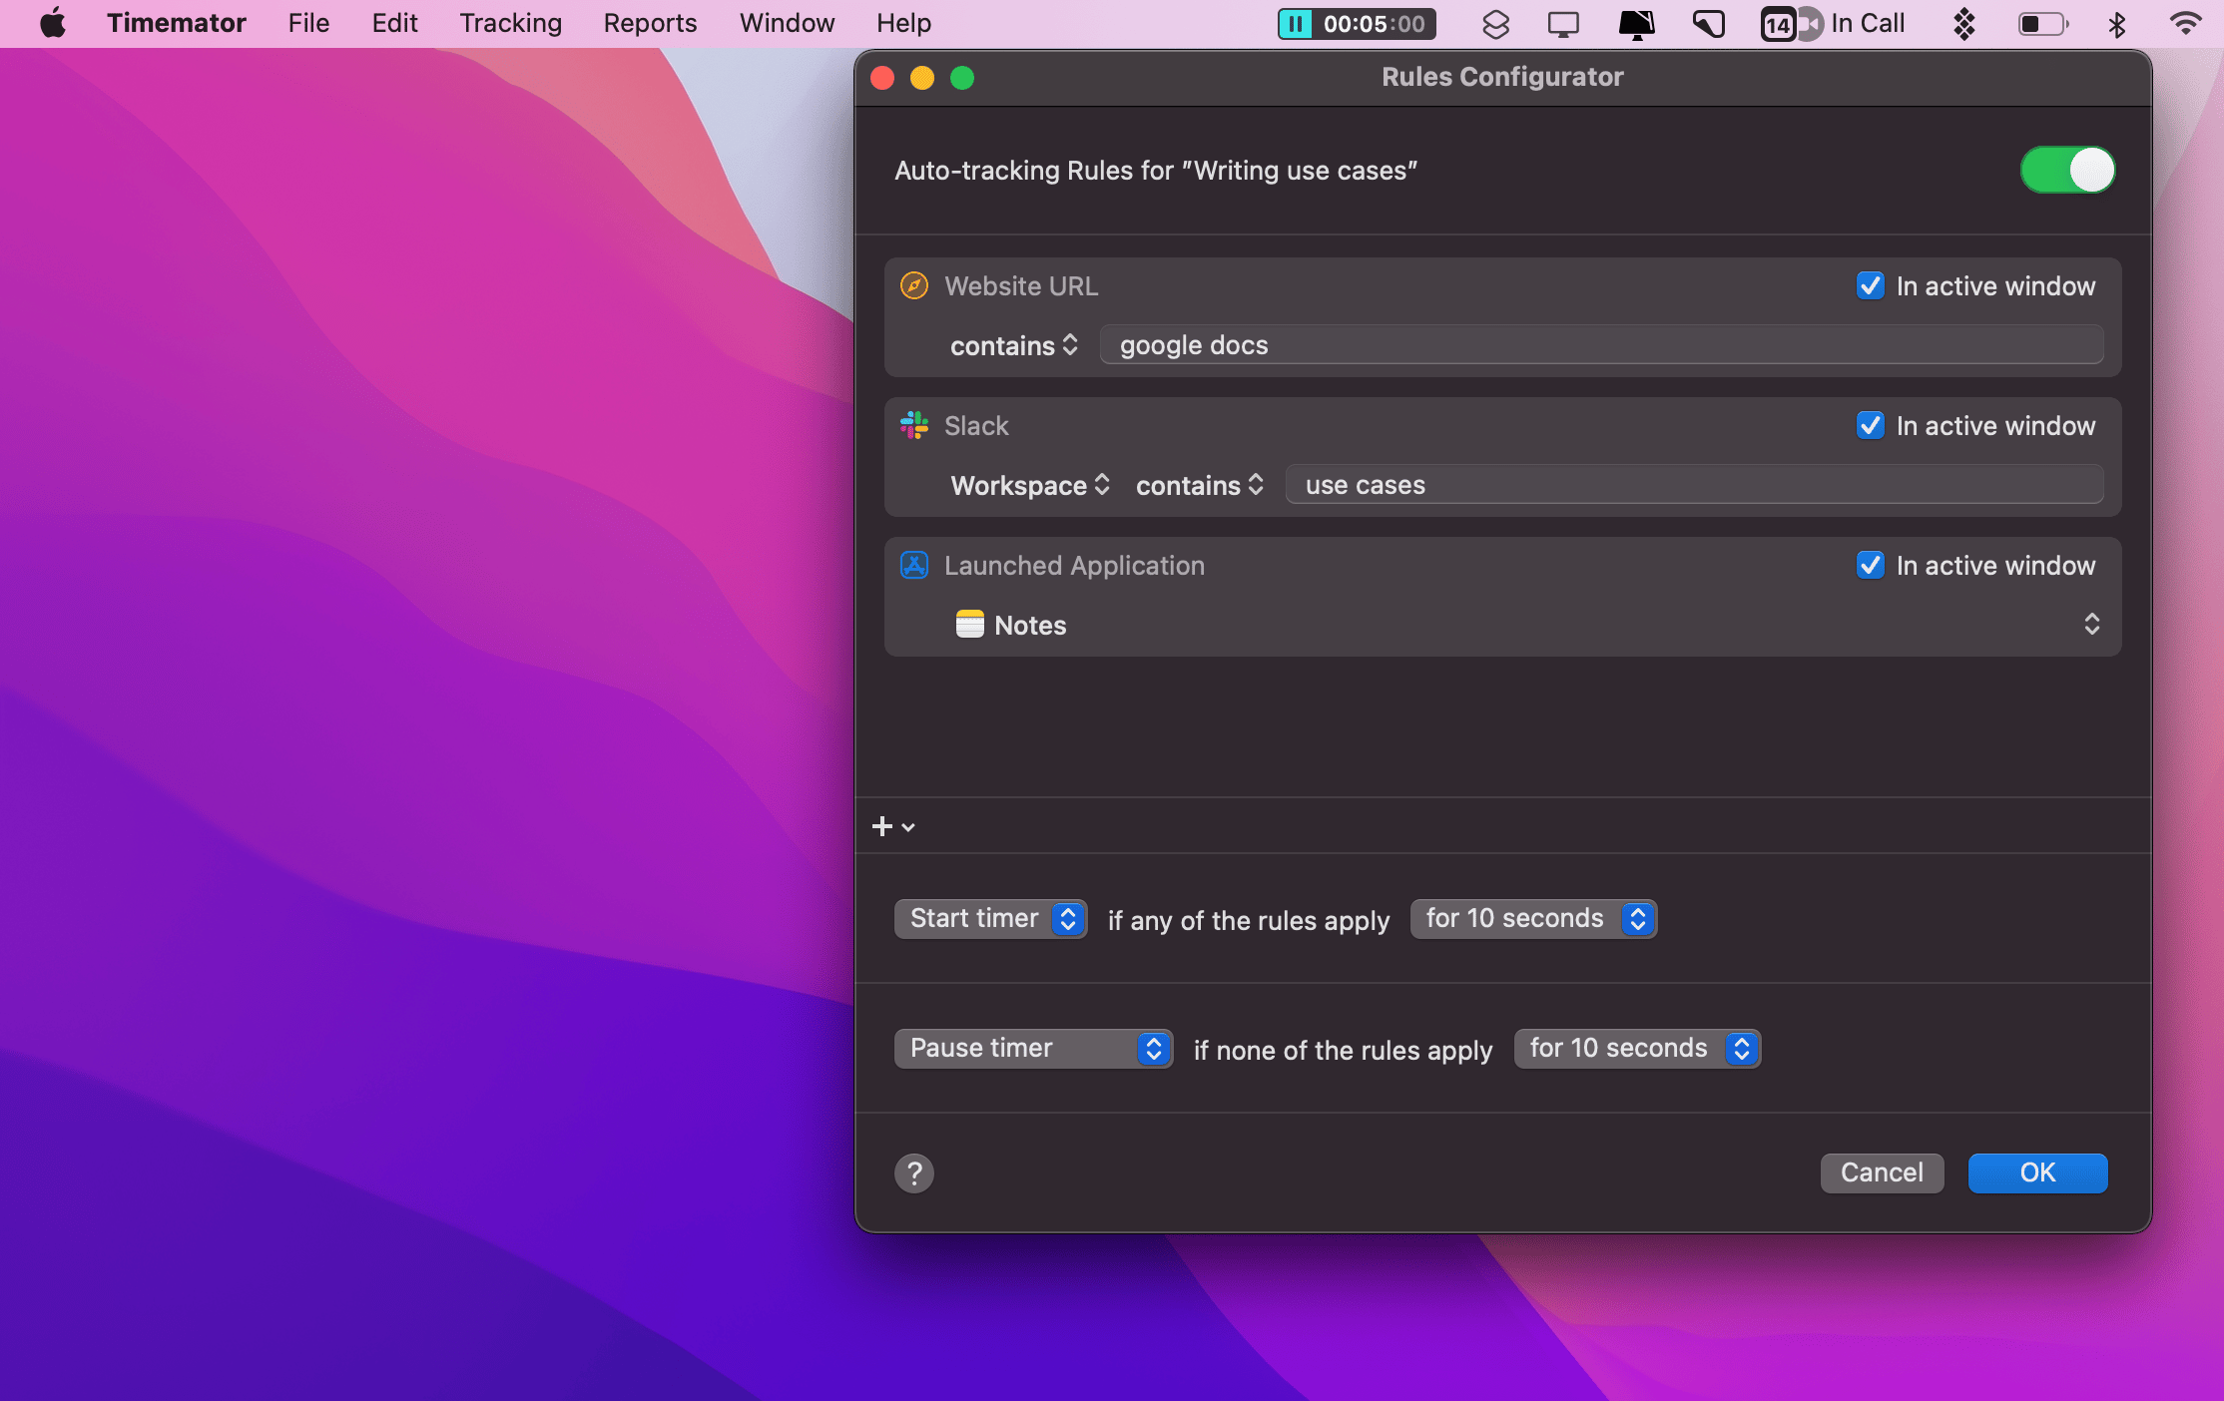Open the Start timer action dropdown

(x=990, y=919)
